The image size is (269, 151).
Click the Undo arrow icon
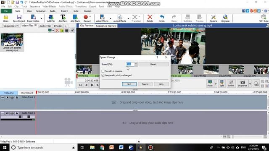[162, 18]
